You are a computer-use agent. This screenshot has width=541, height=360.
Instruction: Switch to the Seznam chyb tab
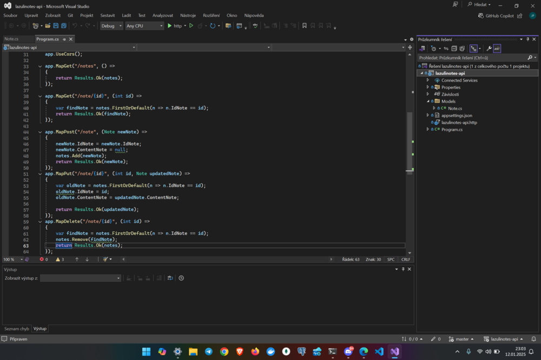pyautogui.click(x=17, y=329)
